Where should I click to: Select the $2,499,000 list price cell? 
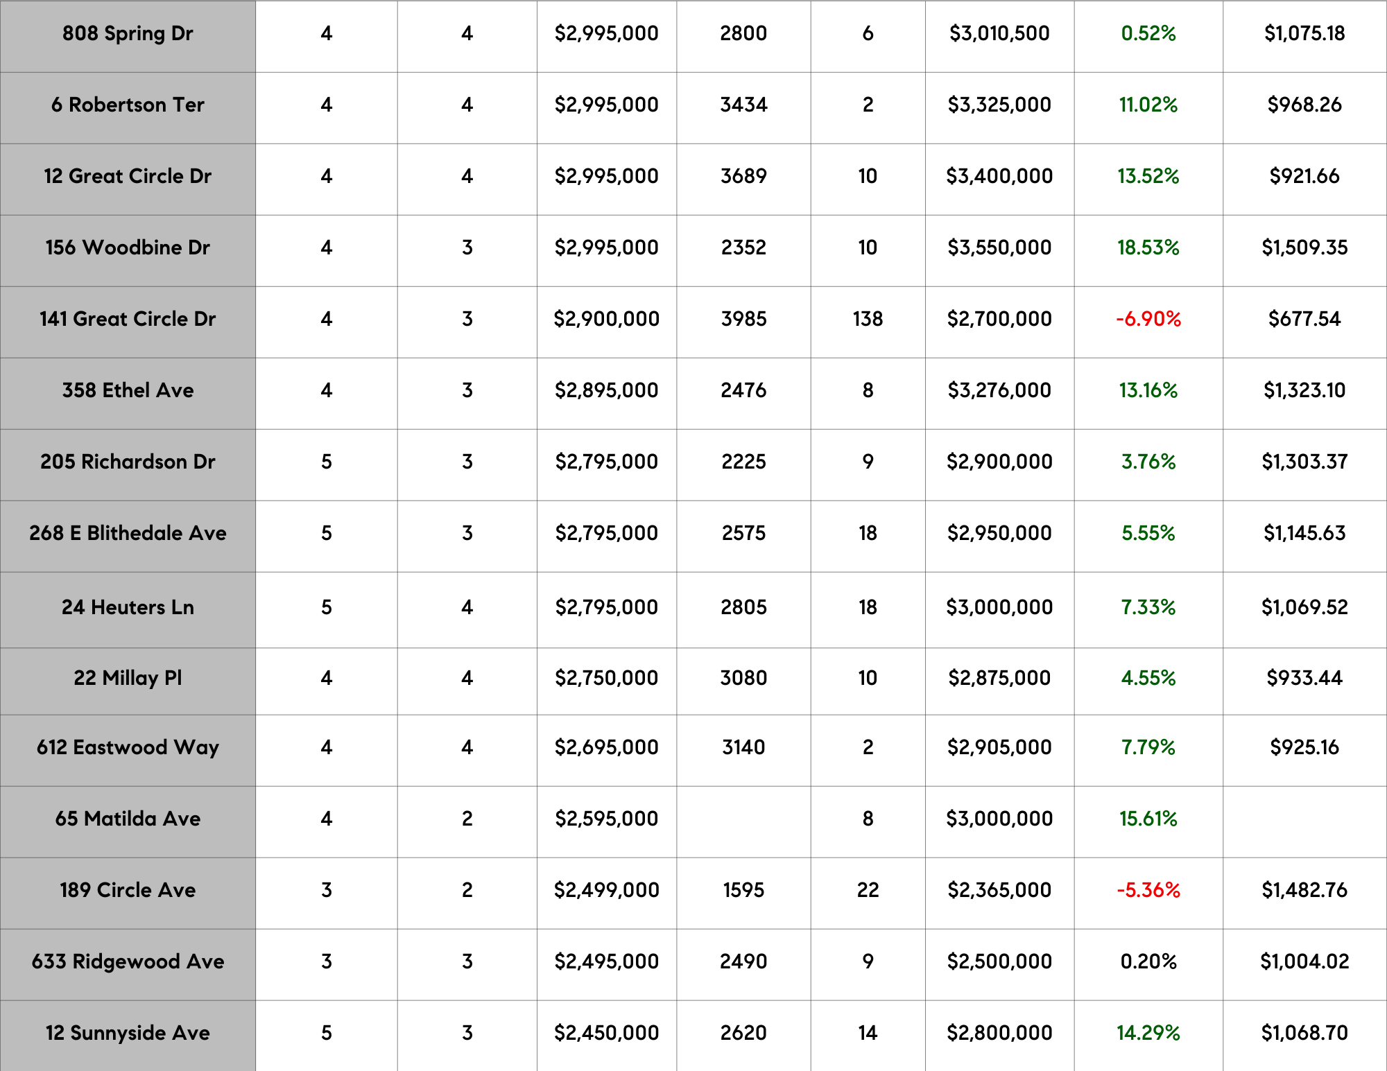click(x=606, y=890)
